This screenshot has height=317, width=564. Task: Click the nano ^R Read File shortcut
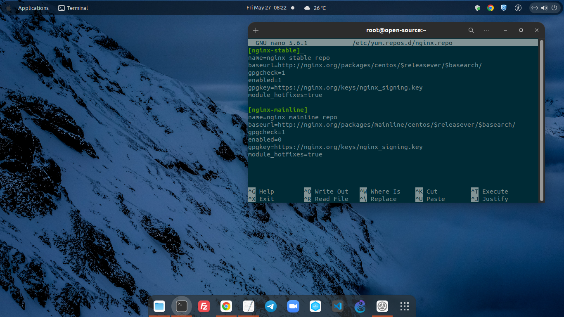[326, 199]
